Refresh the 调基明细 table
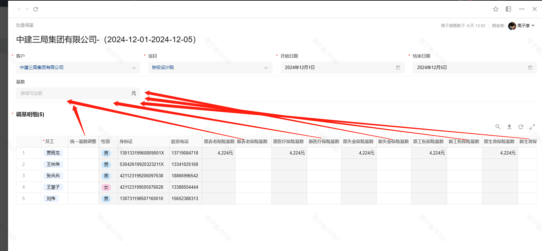The height and width of the screenshot is (251, 542). [x=521, y=127]
